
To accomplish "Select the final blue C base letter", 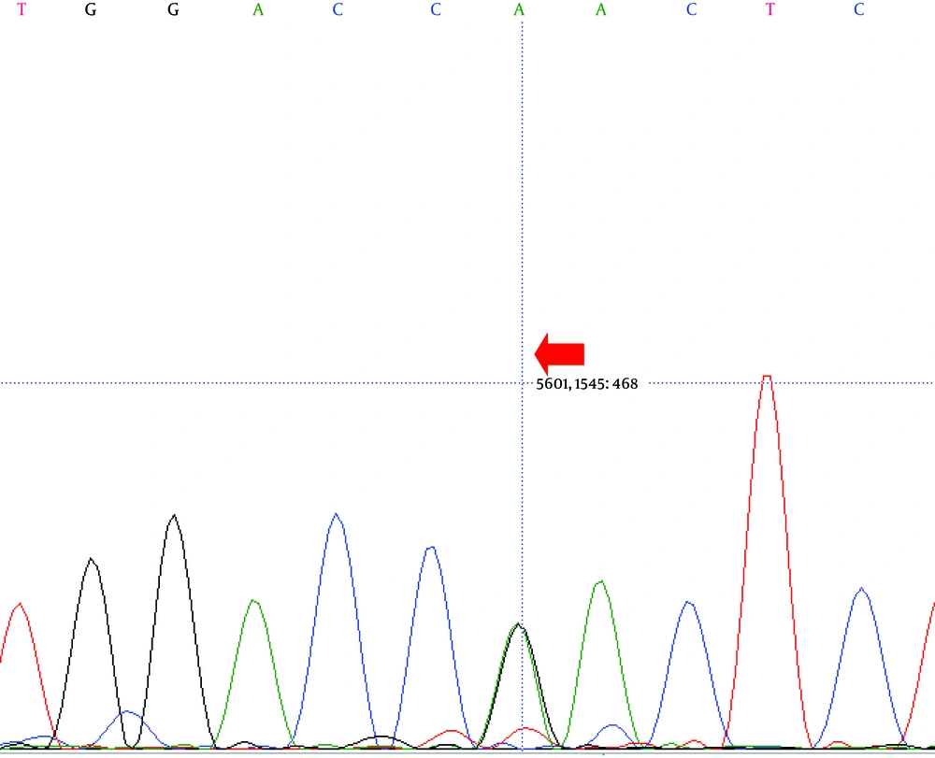I will click(x=859, y=12).
